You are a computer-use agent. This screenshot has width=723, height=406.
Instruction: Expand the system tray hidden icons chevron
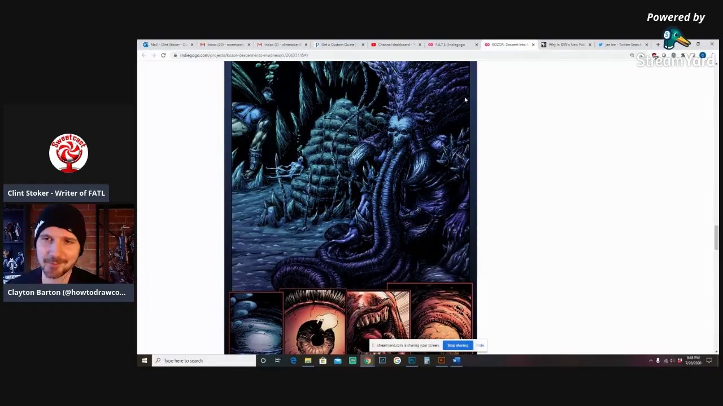[x=650, y=361]
